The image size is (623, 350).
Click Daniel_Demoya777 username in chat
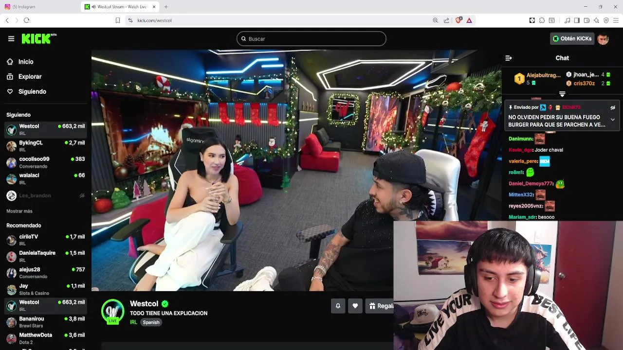pos(531,184)
